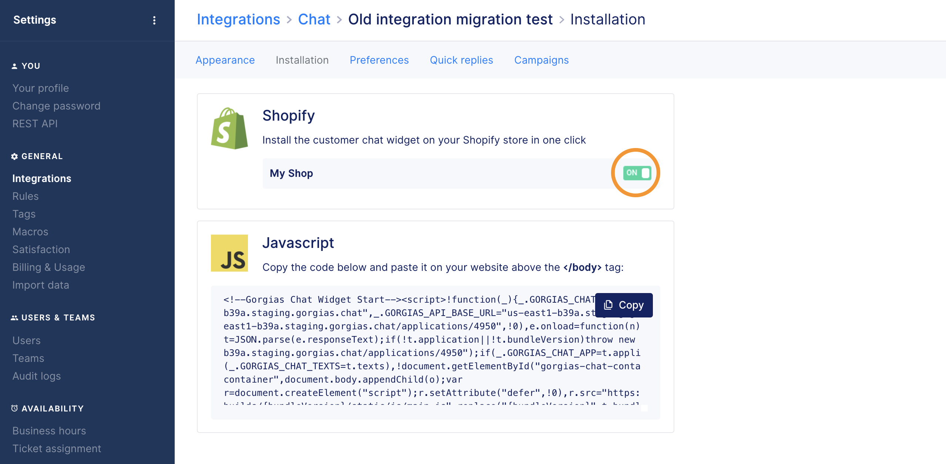Viewport: 946px width, 464px height.
Task: Click the people icon beside USERS & TEAMS
Action: point(14,318)
